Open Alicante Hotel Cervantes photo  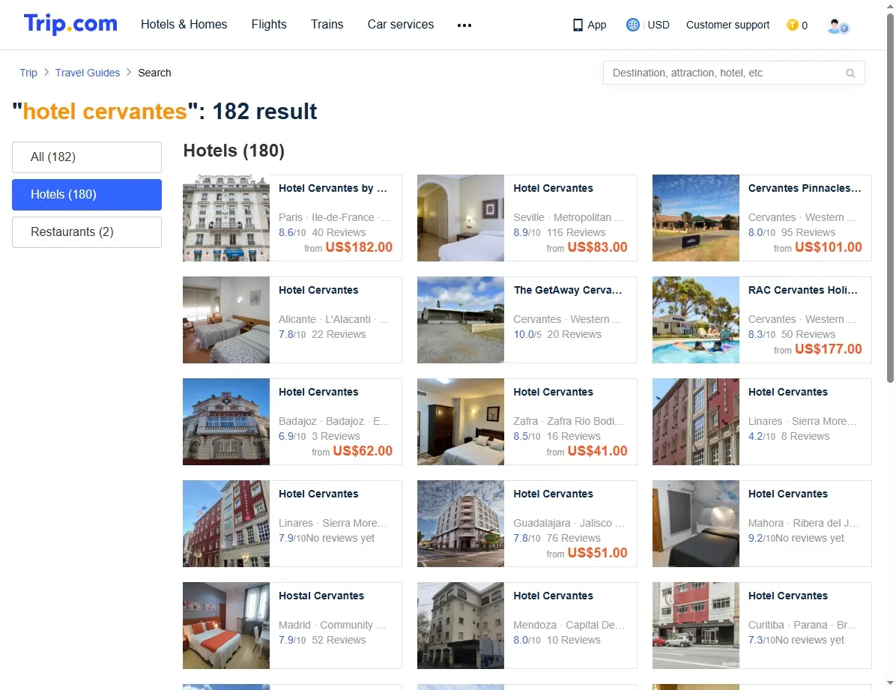[x=226, y=320]
